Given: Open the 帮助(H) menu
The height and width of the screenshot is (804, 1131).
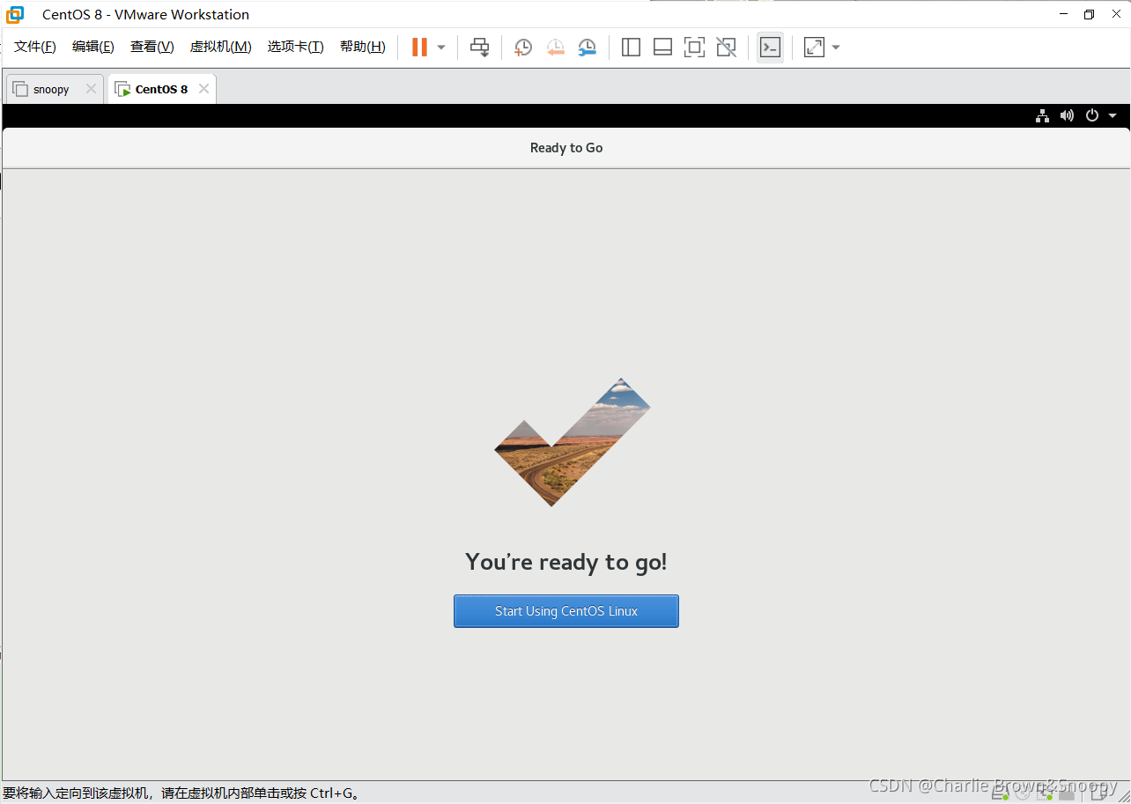Looking at the screenshot, I should (363, 47).
